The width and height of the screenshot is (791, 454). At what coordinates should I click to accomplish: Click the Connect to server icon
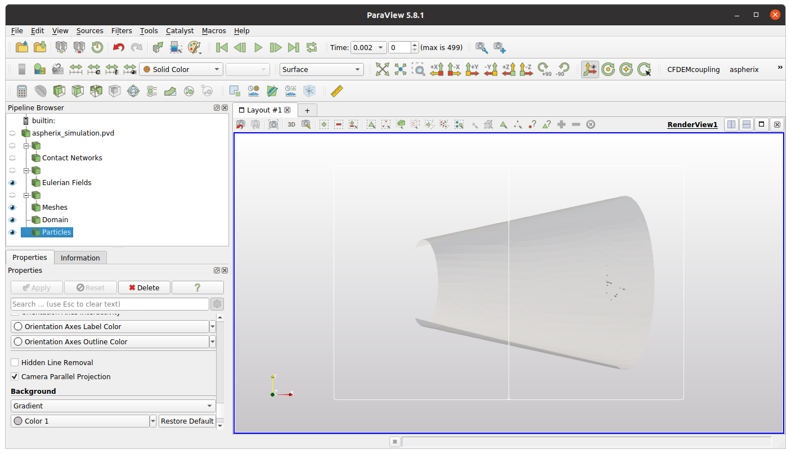coord(61,47)
